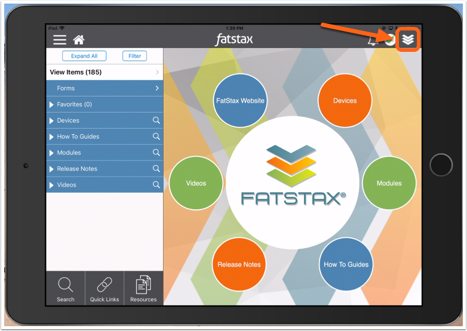Screen dimensions: 467x331
Task: Search within Videos category
Action: (156, 184)
